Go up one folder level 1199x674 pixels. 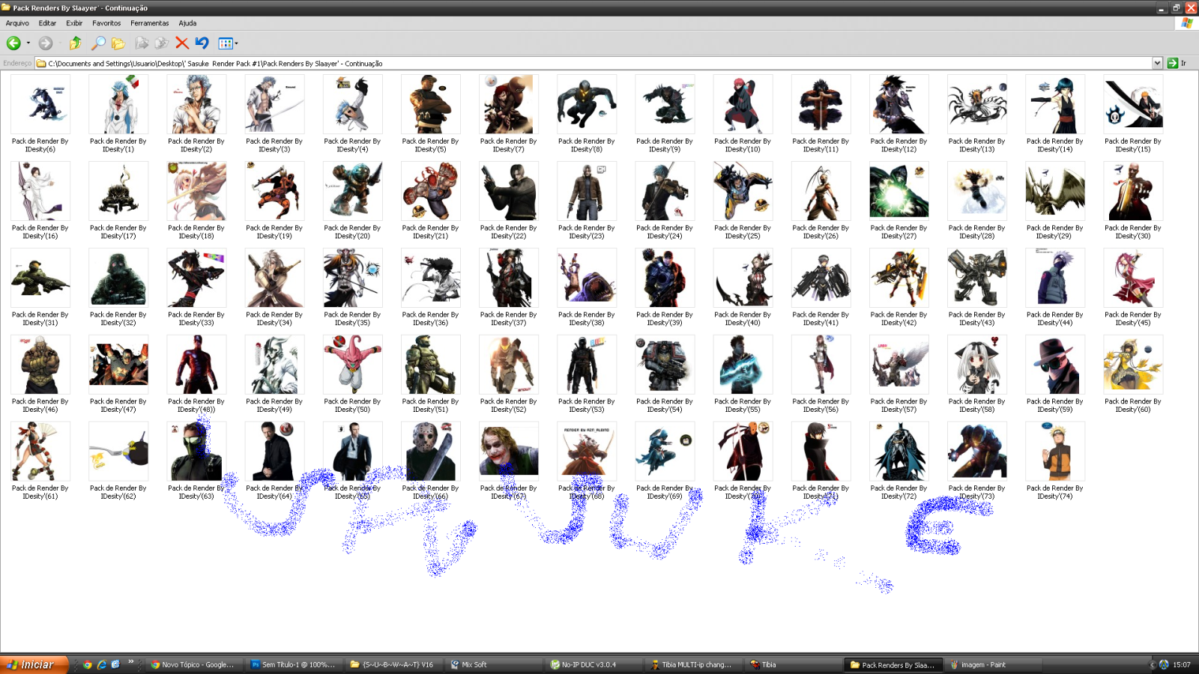pyautogui.click(x=75, y=43)
